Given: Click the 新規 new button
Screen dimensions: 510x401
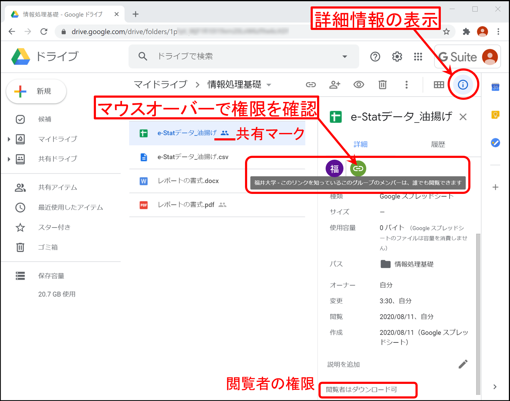Looking at the screenshot, I should pos(36,91).
